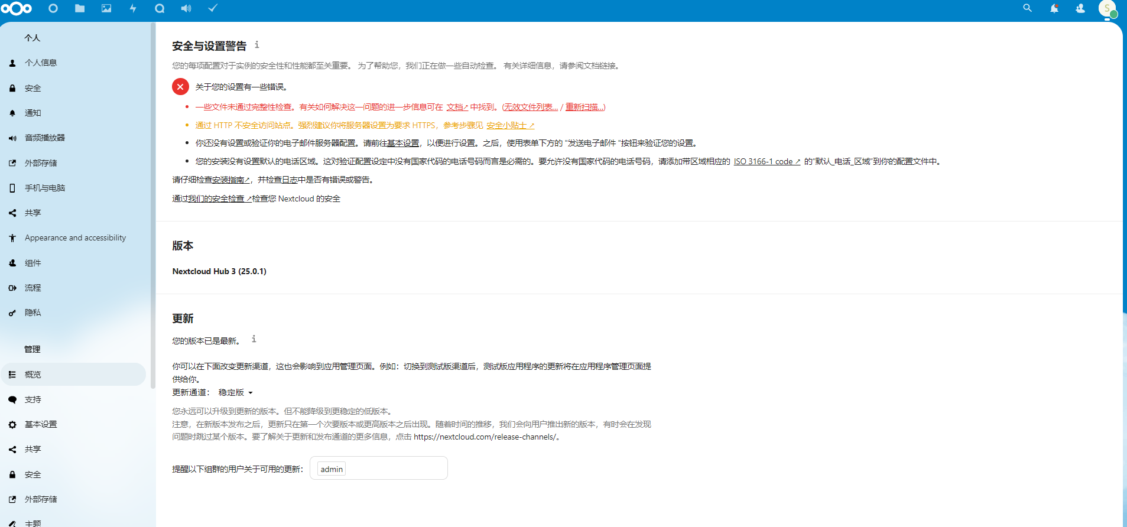The image size is (1127, 527).
Task: Open the Tasks checkmark icon
Action: click(213, 8)
